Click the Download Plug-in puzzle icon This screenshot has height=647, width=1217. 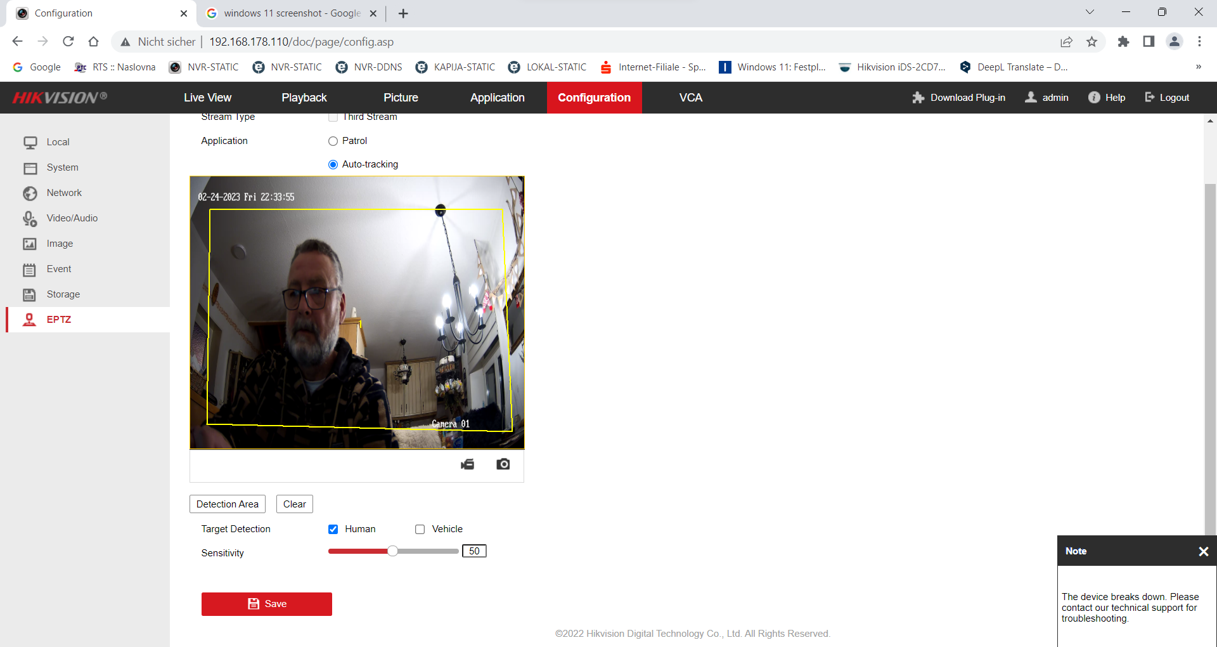[918, 98]
